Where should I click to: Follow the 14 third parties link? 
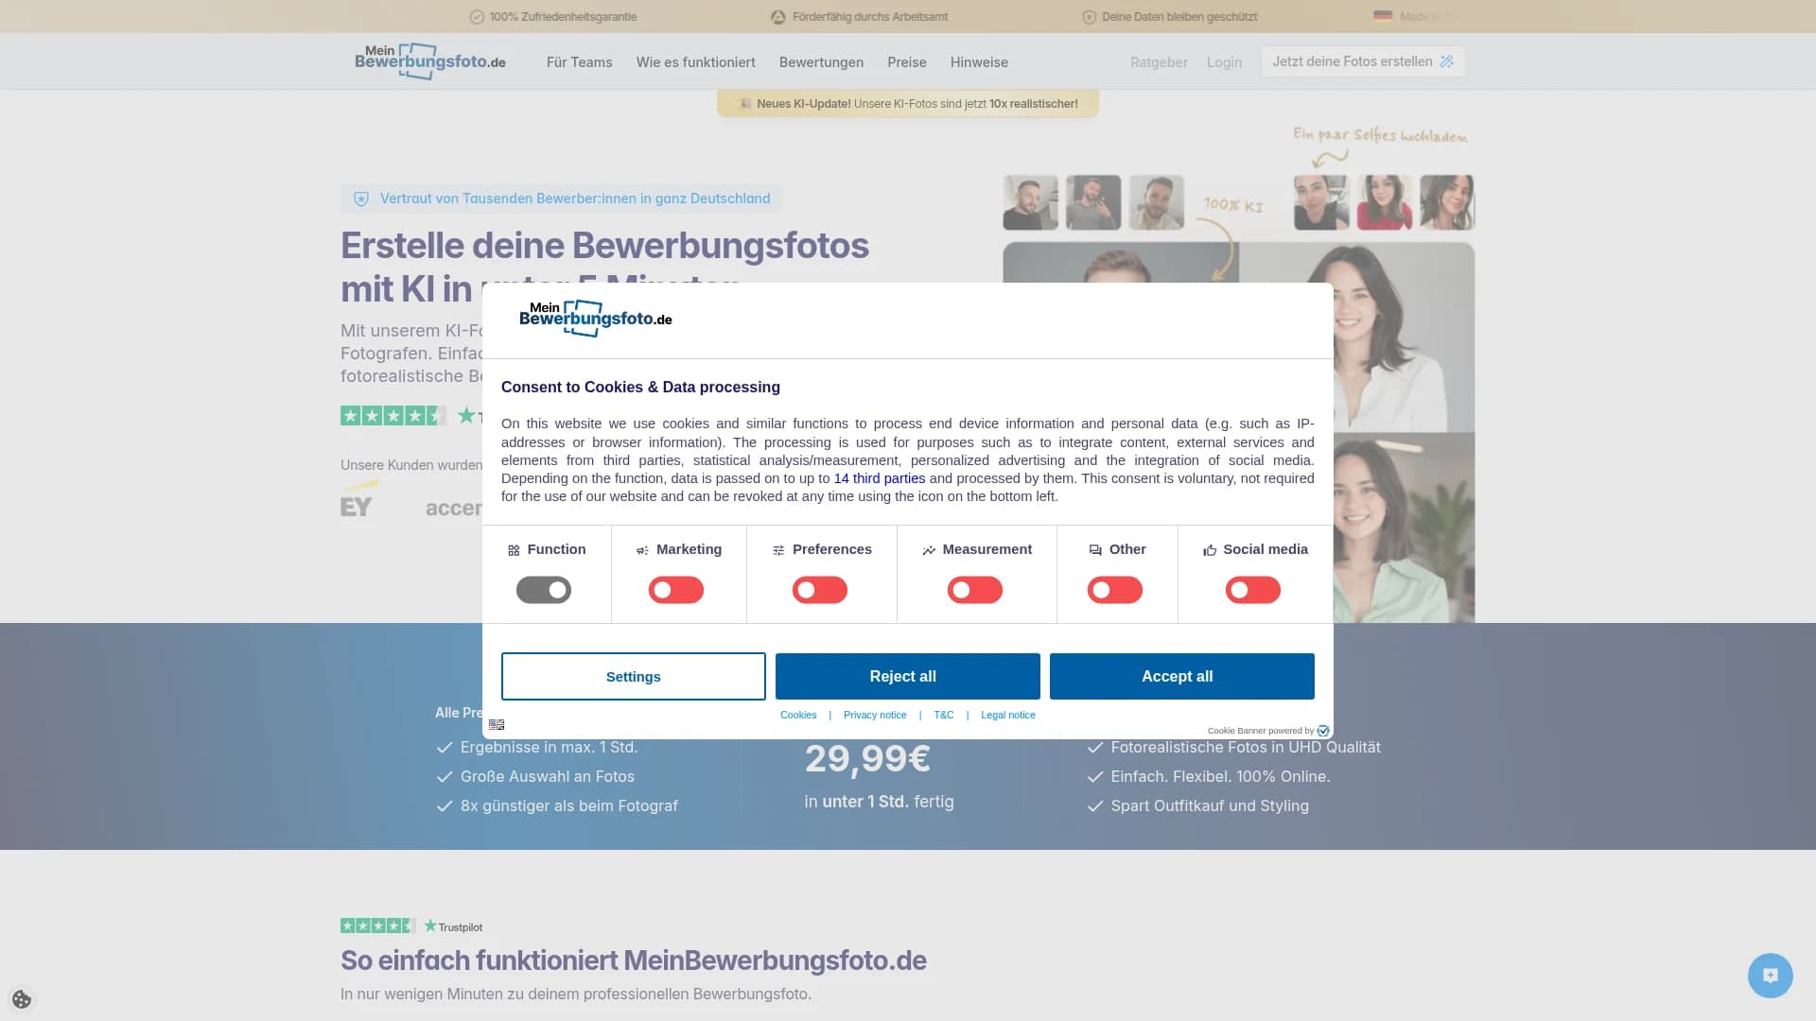[x=880, y=479]
